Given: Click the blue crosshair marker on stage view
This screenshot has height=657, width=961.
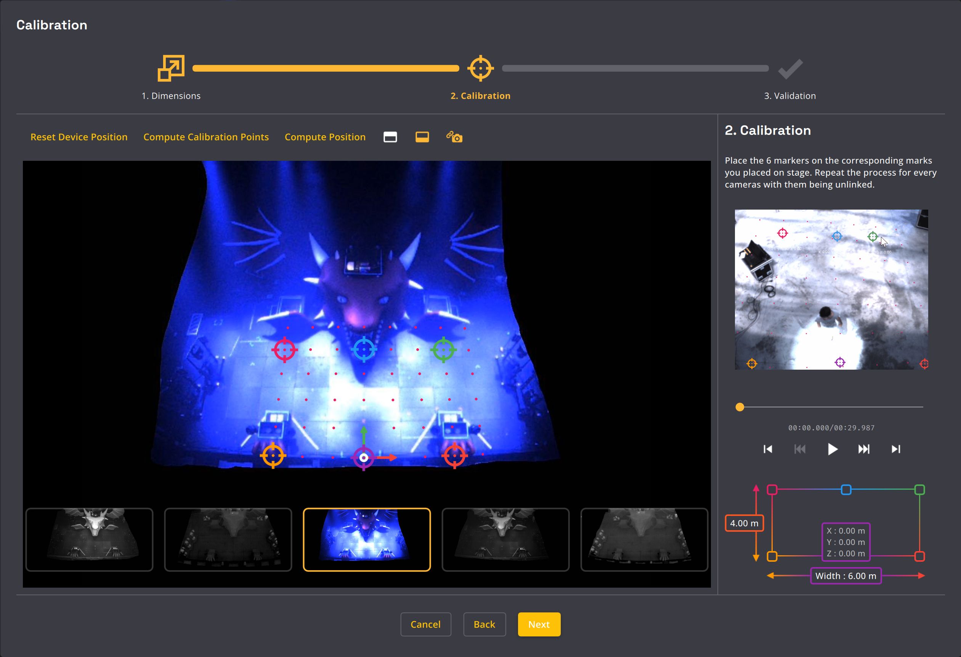Looking at the screenshot, I should [364, 350].
